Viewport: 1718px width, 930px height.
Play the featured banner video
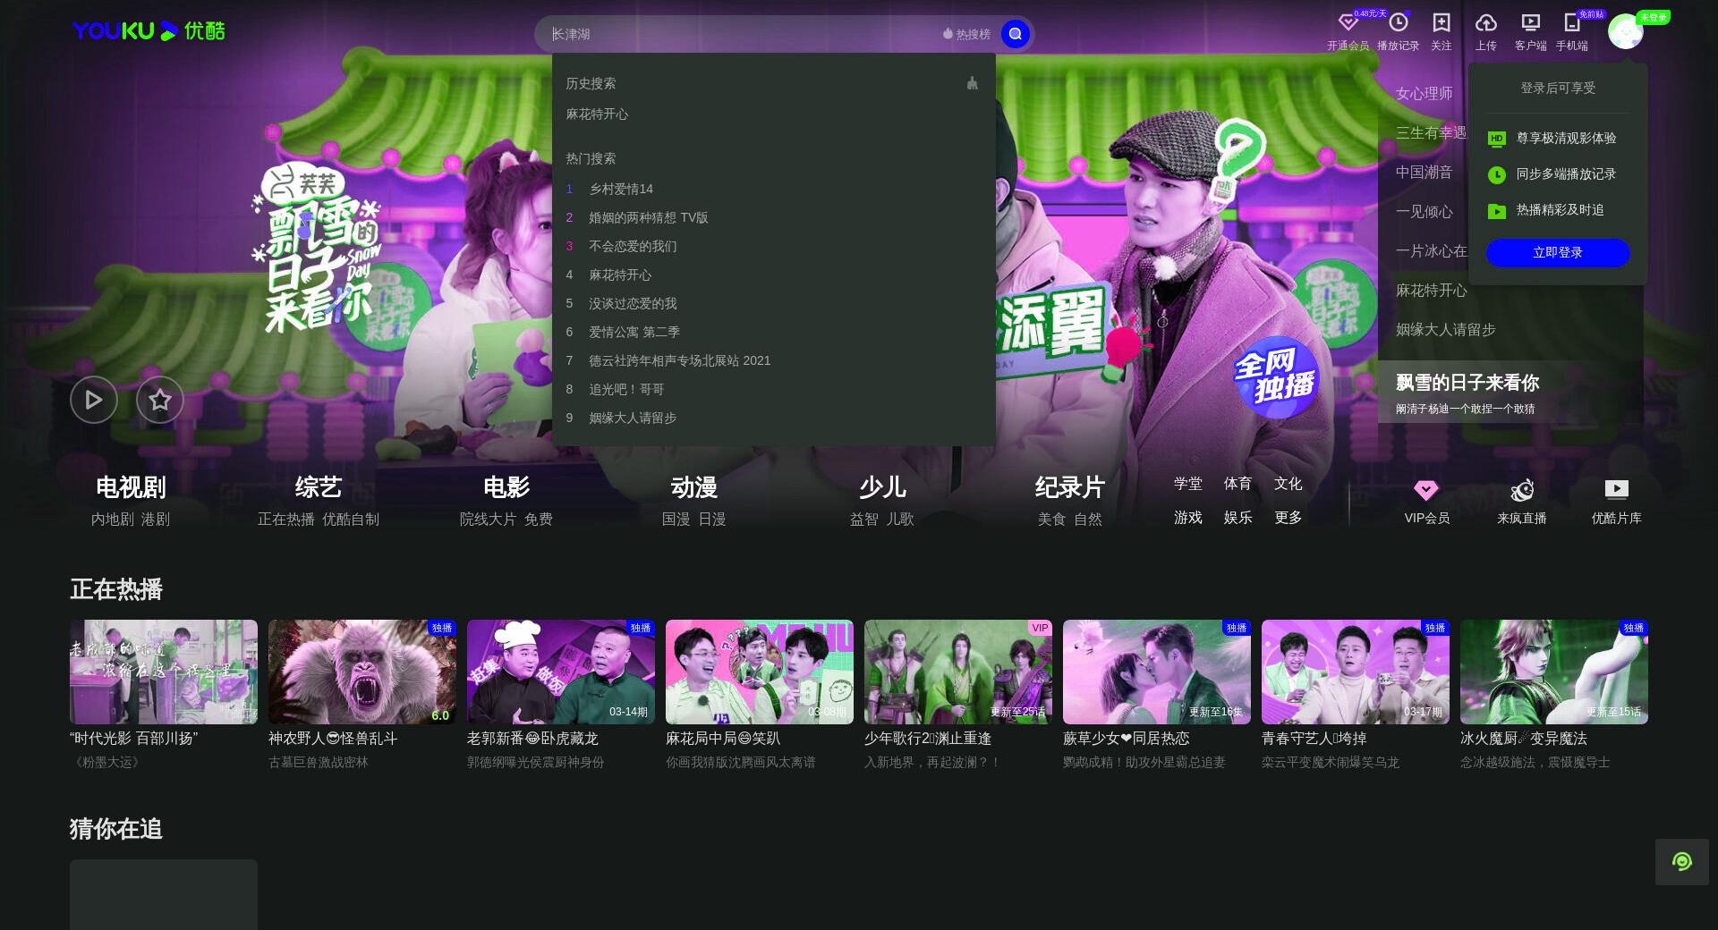94,400
